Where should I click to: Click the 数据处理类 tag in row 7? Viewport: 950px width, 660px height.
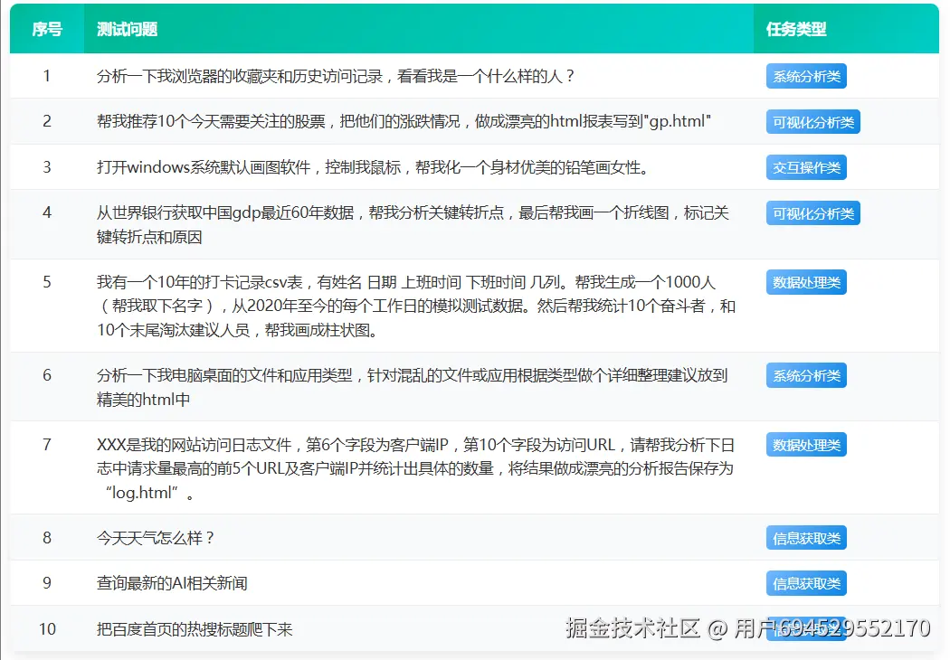coord(806,445)
